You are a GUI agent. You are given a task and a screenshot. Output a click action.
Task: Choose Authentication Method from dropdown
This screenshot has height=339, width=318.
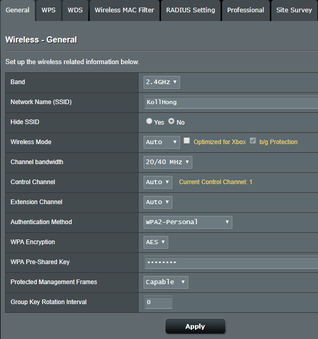[188, 222]
